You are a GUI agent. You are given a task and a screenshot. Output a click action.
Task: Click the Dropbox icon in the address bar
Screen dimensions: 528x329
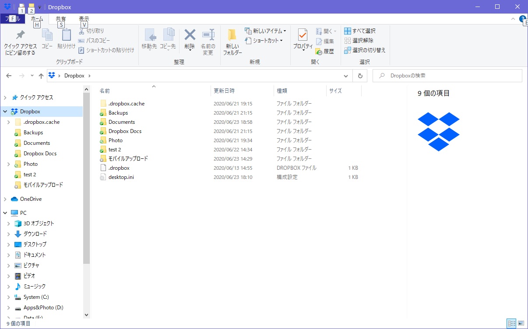click(x=52, y=75)
